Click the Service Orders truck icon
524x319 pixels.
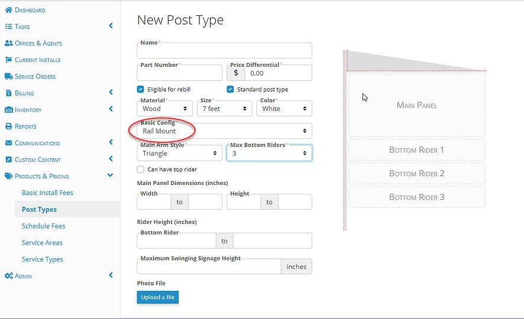[x=9, y=76]
